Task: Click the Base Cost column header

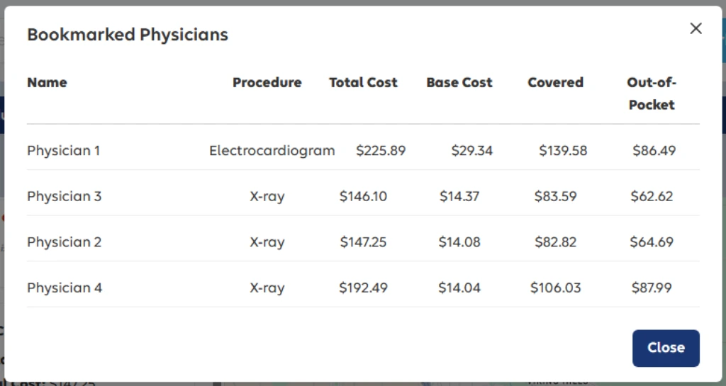Action: [459, 82]
